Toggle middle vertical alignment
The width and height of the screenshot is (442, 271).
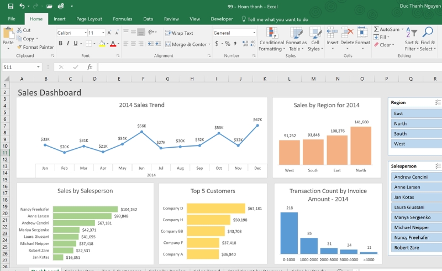(x=133, y=32)
